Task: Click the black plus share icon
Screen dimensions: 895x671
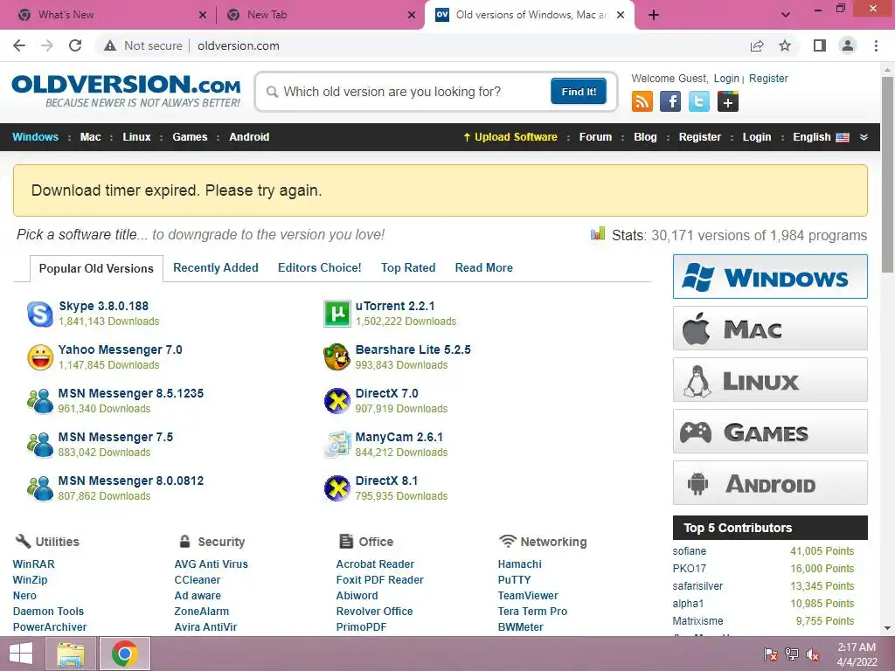Action: tap(728, 101)
